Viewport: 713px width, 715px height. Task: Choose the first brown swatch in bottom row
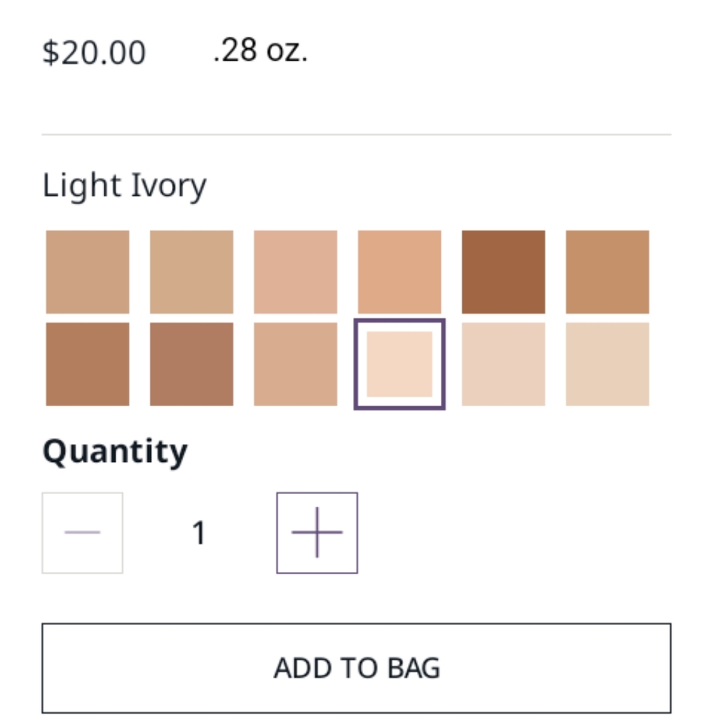[x=87, y=365]
